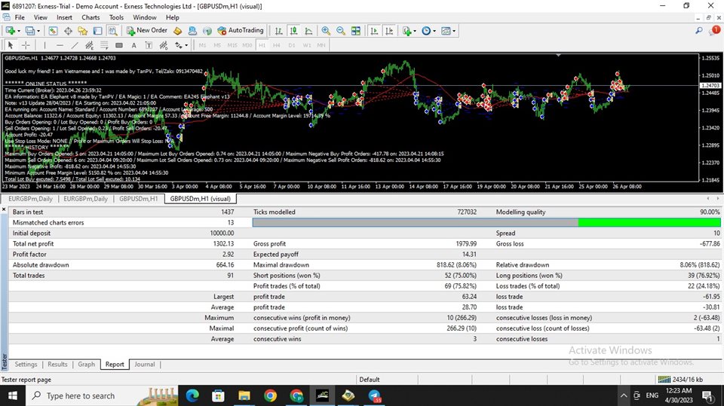Toggle chart shift
724x406 pixels.
coord(389,31)
